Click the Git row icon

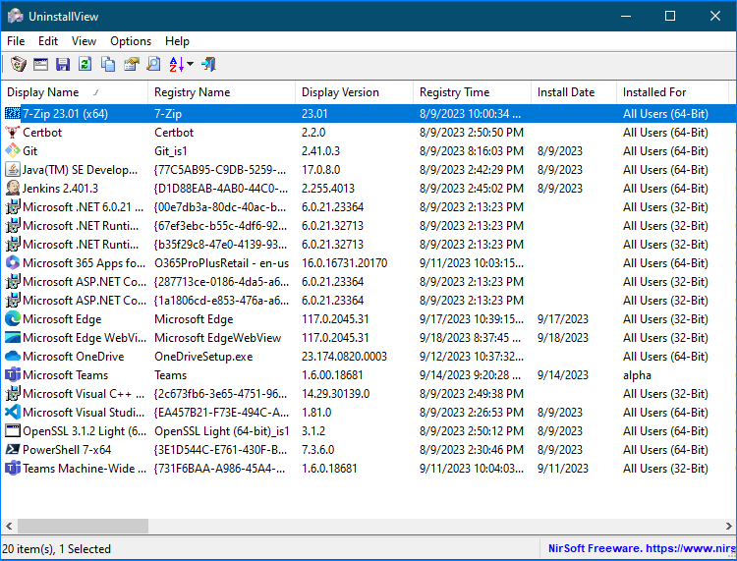13,151
